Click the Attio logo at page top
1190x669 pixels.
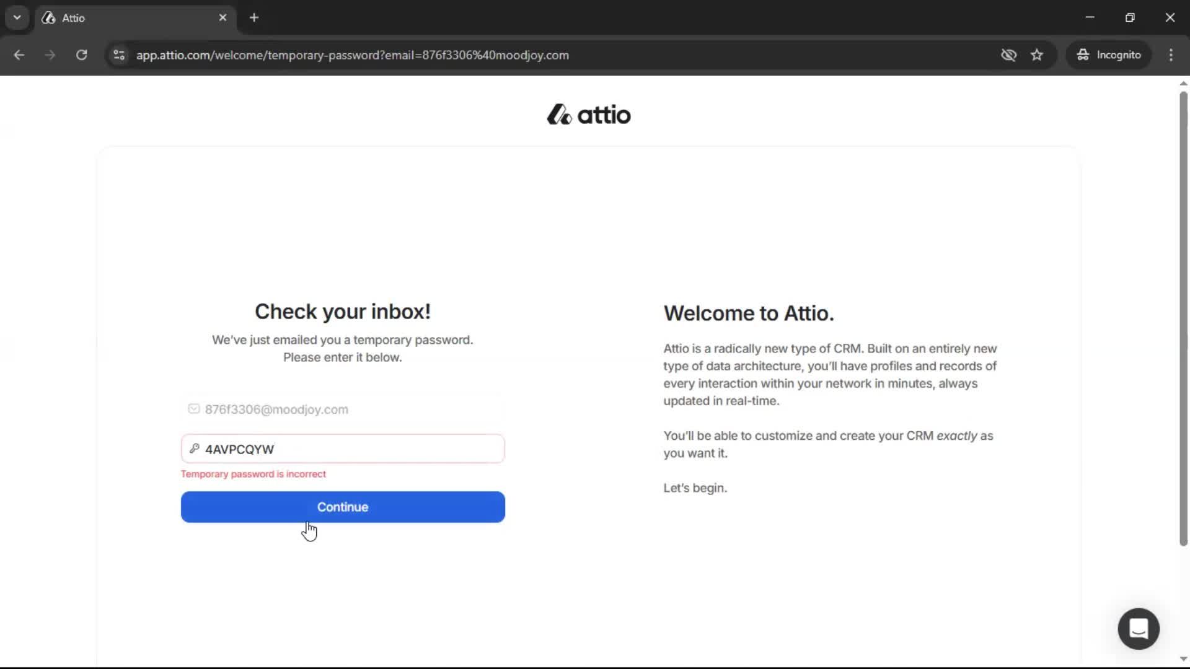pos(588,115)
